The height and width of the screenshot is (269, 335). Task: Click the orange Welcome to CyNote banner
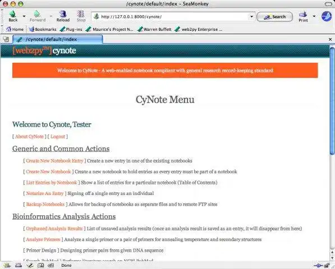point(165,71)
